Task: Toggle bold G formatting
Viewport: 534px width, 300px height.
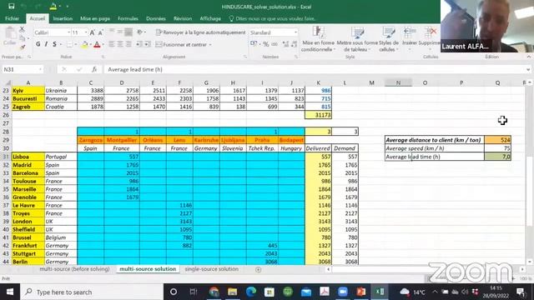Action: click(x=38, y=44)
